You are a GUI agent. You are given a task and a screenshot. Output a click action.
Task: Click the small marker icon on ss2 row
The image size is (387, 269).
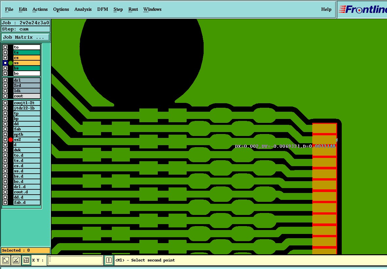click(x=39, y=140)
